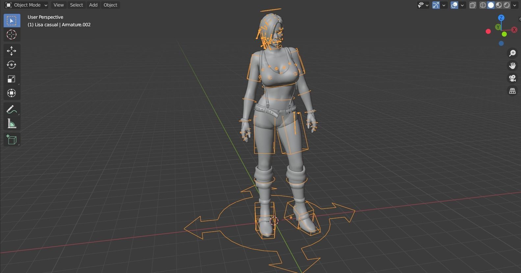Click the negative X red dot on gizmo
Screen dimensions: 521x273
coord(488,31)
